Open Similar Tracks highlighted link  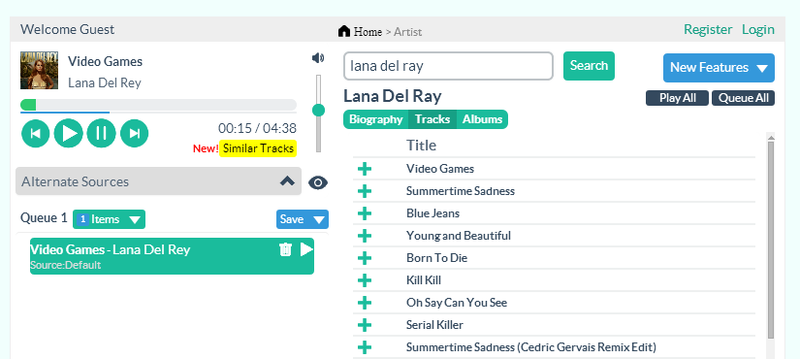pyautogui.click(x=258, y=148)
